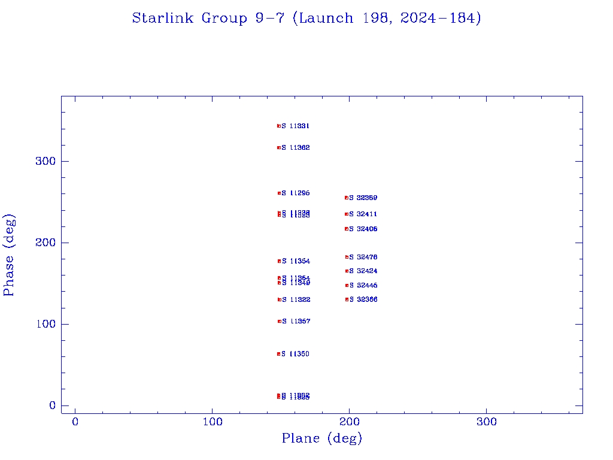Select the 0 tick on the Phase axis

click(x=53, y=405)
